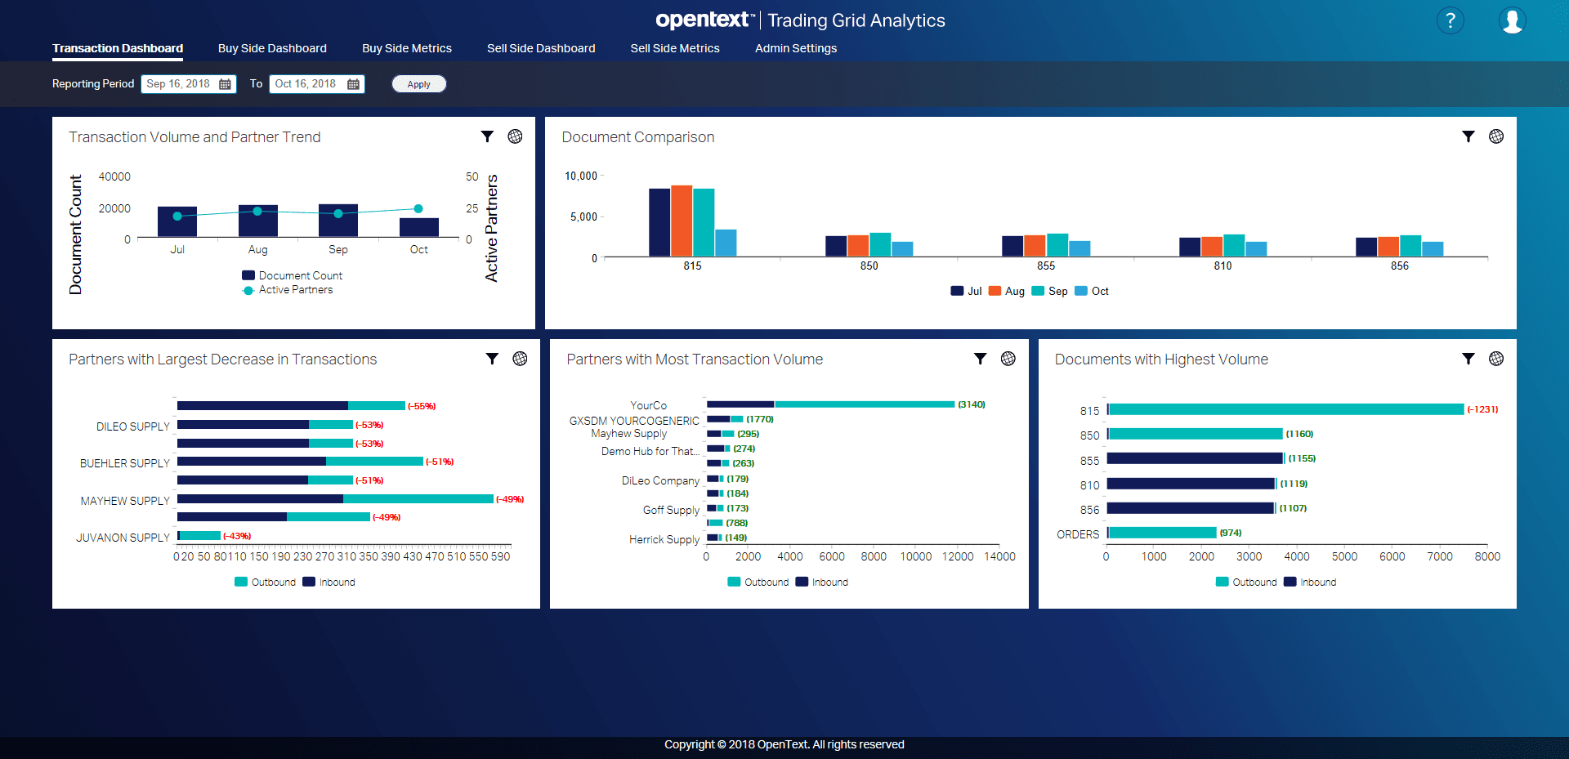The image size is (1569, 759).
Task: Click the globe icon on Transaction Volume panel
Action: 515,136
